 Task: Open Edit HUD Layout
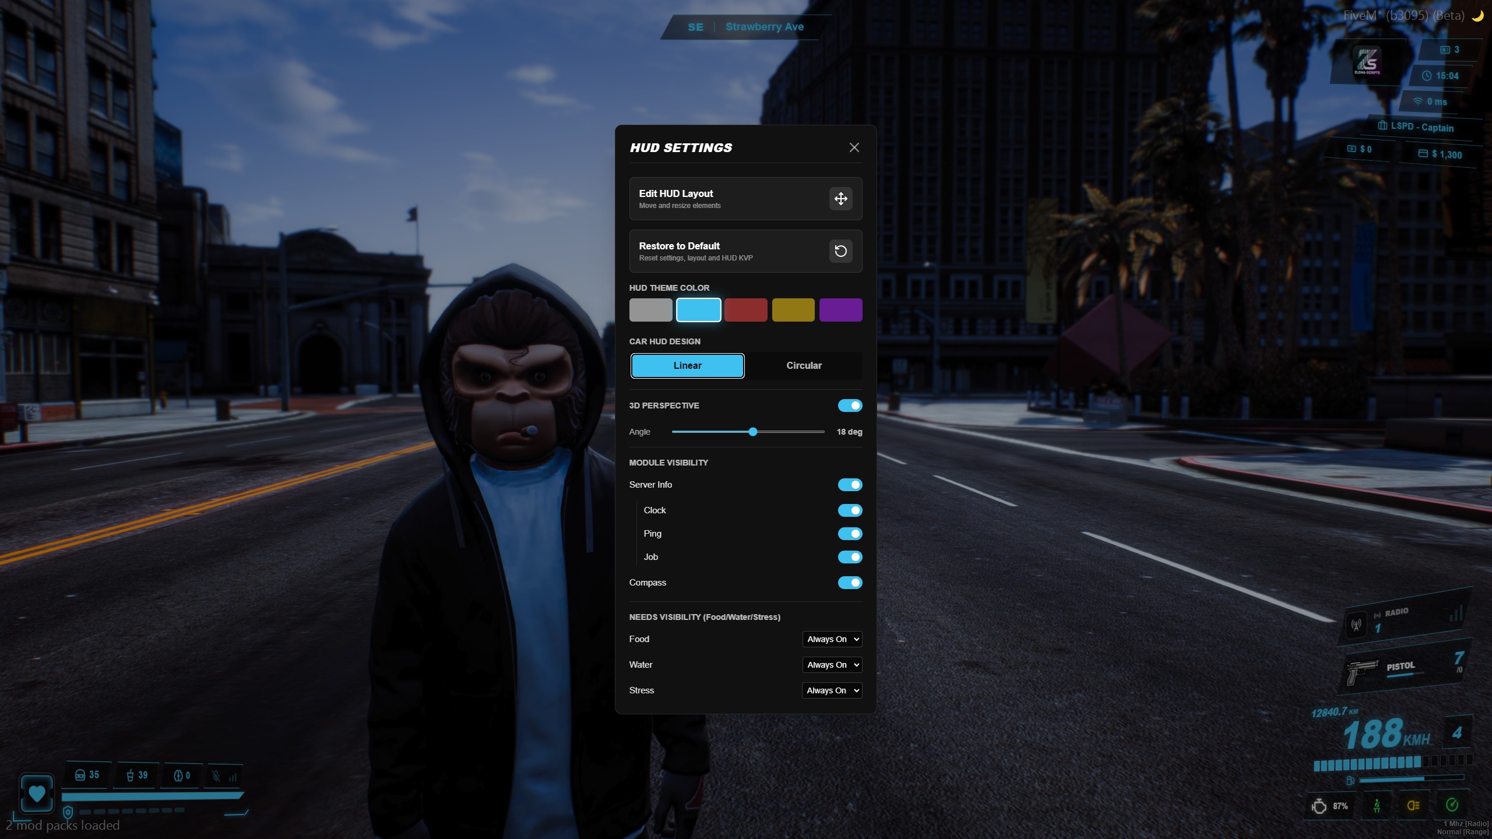745,199
